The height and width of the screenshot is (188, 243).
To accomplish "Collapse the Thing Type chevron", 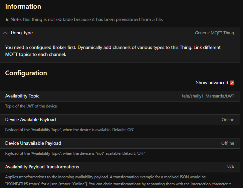I will click(5, 33).
